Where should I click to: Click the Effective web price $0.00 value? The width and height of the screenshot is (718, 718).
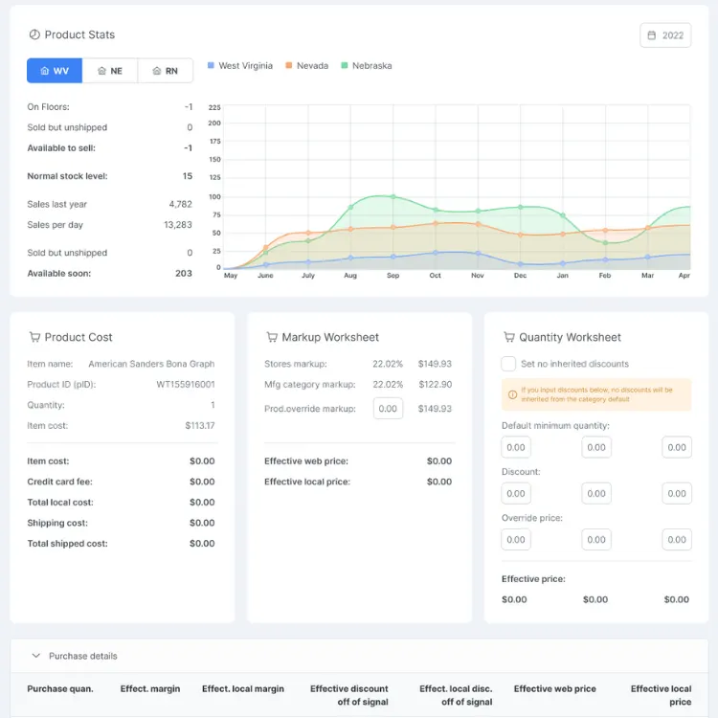439,461
